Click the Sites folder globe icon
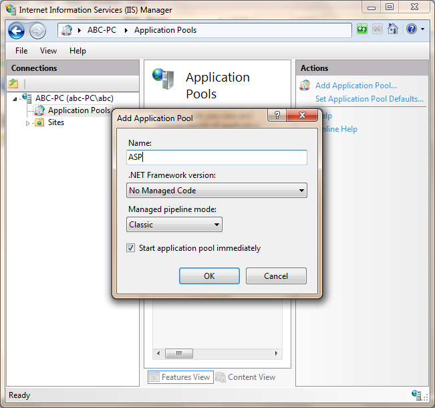This screenshot has width=435, height=408. [x=39, y=122]
